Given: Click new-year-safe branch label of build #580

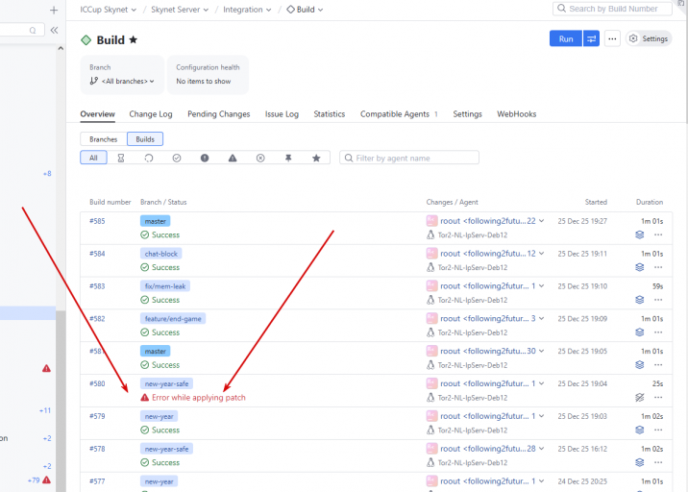Looking at the screenshot, I should pos(167,383).
